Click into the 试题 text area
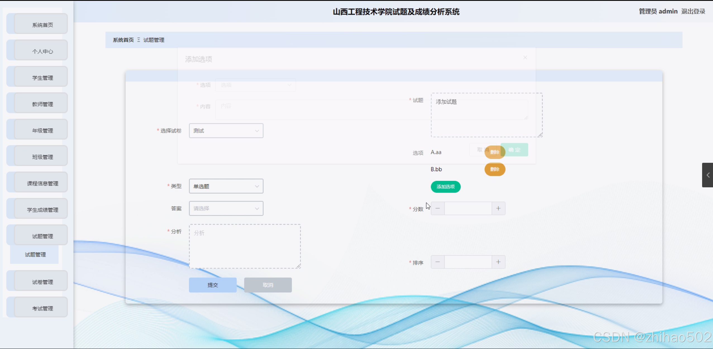 486,115
